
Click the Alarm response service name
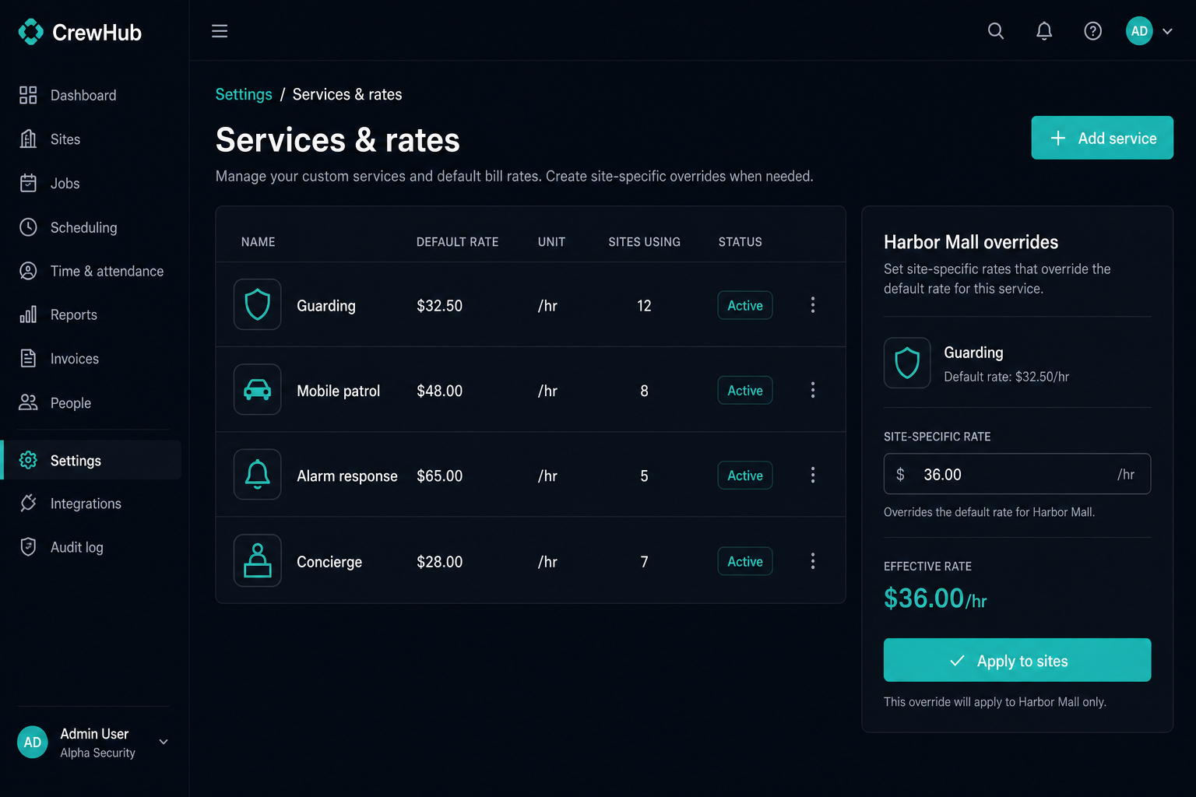pos(347,476)
